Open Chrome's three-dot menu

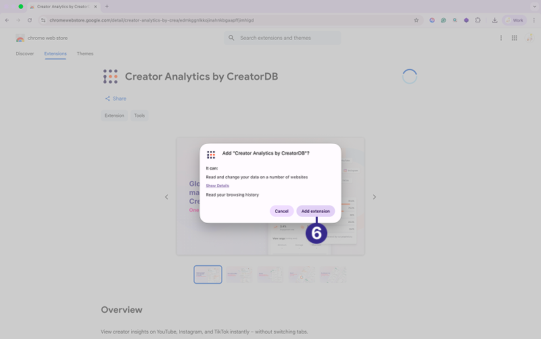point(534,20)
